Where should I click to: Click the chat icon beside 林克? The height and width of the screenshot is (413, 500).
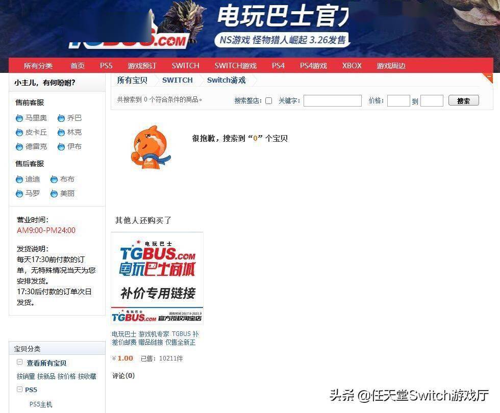61,133
